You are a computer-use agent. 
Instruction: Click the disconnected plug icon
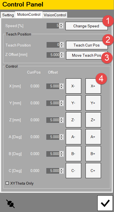[10, 204]
